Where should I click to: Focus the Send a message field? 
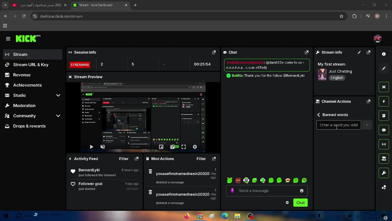pos(267,191)
